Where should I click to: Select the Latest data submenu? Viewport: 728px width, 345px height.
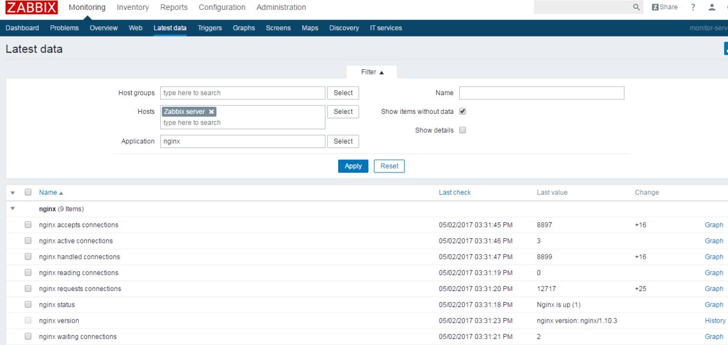[x=170, y=28]
